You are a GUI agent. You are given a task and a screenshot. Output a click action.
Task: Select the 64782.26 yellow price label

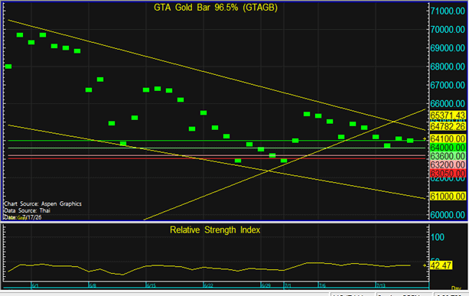coord(448,126)
